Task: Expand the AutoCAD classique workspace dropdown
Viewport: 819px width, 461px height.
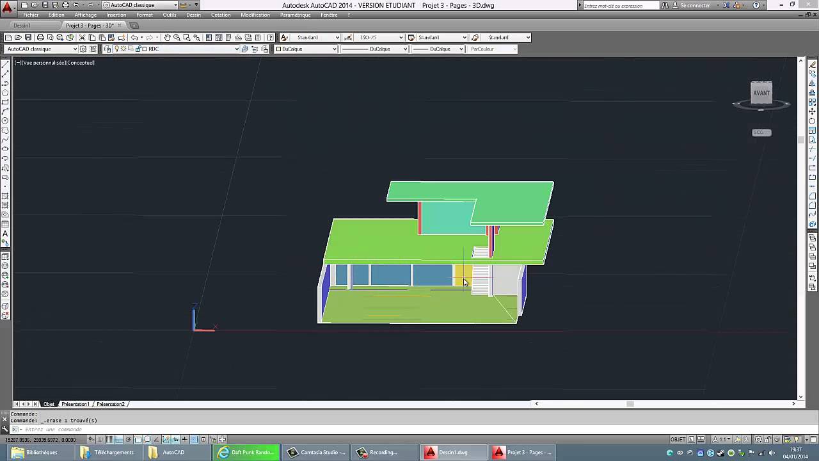Action: point(75,49)
